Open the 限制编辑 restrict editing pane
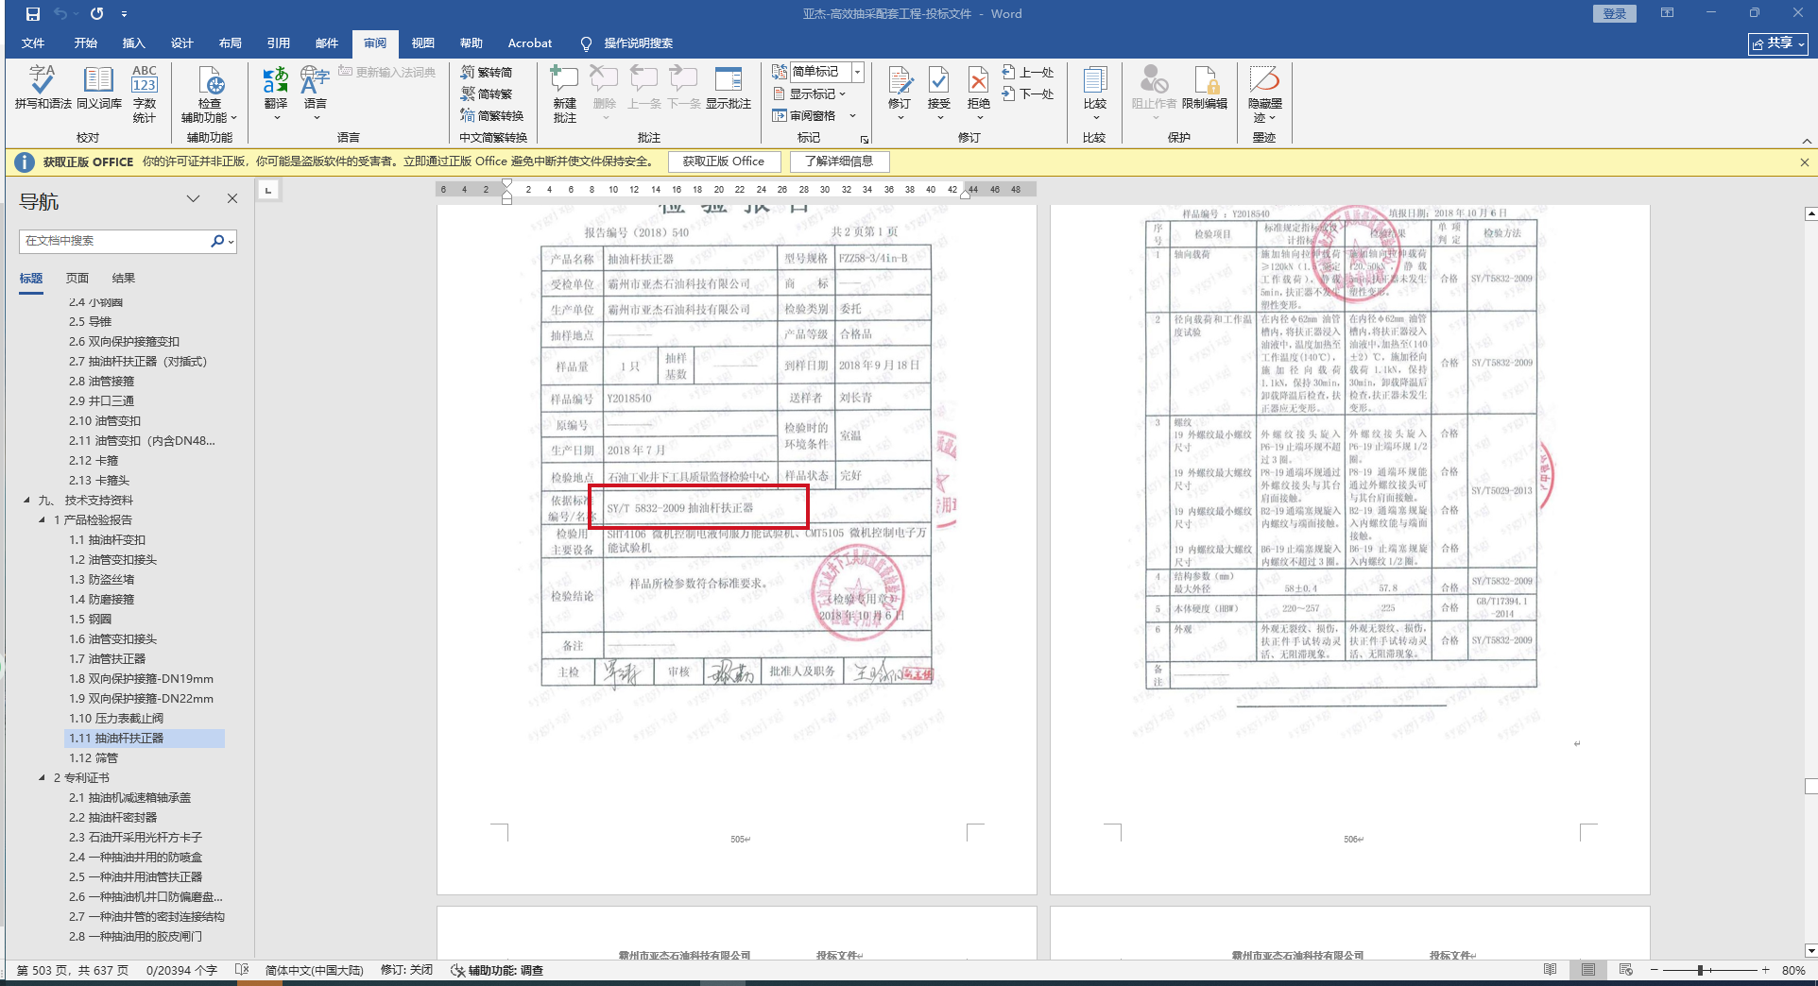The image size is (1818, 986). [x=1205, y=88]
